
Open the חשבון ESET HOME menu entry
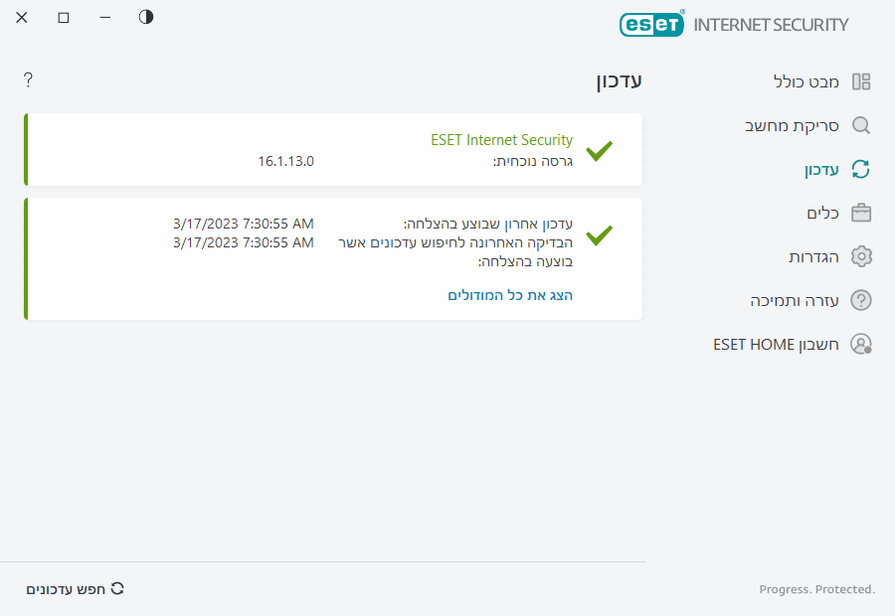pyautogui.click(x=776, y=344)
